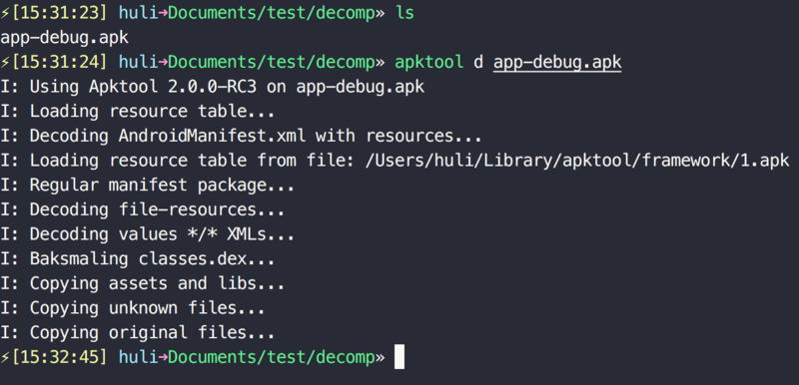Image resolution: width=799 pixels, height=385 pixels.
Task: Click the timestamp 15:32:45
Action: (x=59, y=357)
